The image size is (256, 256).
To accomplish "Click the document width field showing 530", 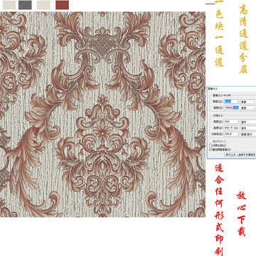I will click(x=231, y=122).
